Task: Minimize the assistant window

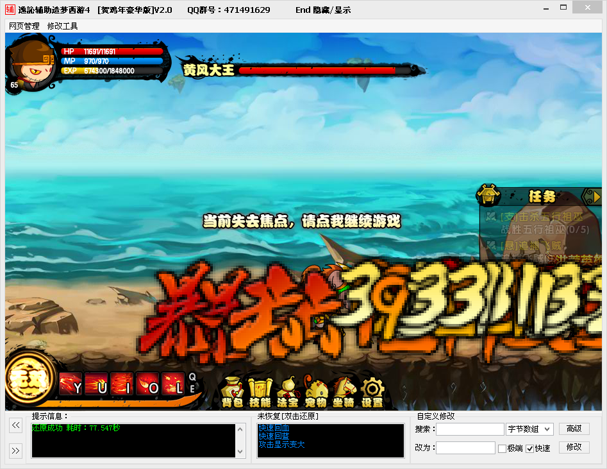Action: (546, 9)
